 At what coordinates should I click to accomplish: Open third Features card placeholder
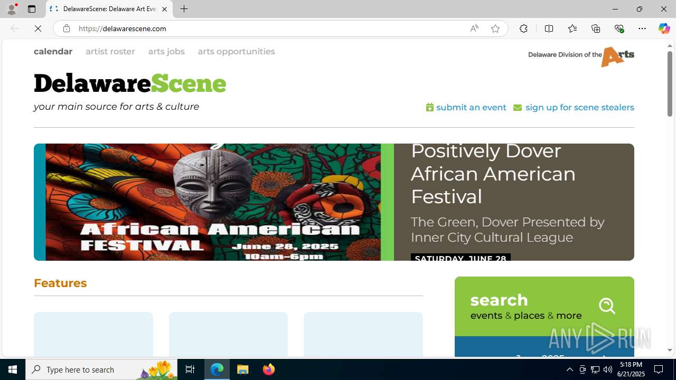coord(363,334)
